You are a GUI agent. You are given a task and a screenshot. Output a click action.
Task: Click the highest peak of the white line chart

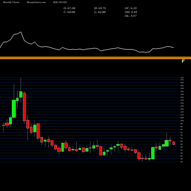(21, 32)
